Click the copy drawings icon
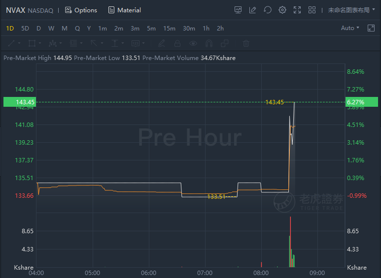The height and width of the screenshot is (278, 381). 225,43
